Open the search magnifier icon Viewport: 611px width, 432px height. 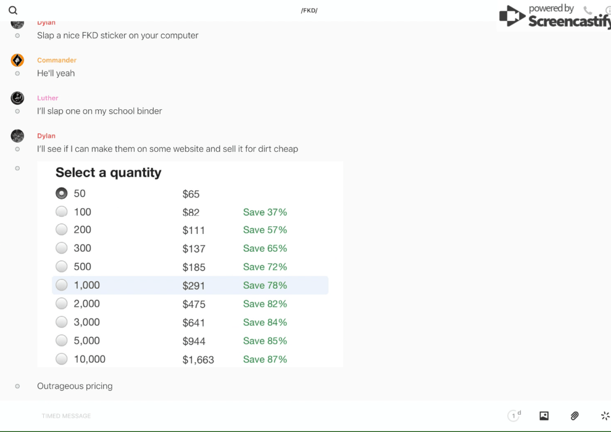[13, 10]
